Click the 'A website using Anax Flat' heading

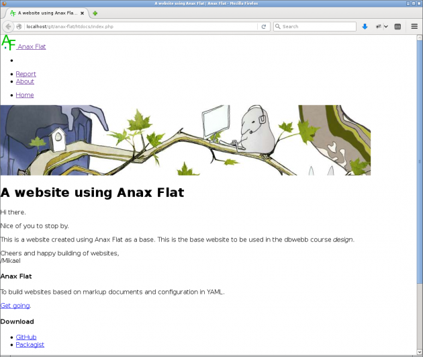[x=92, y=193]
